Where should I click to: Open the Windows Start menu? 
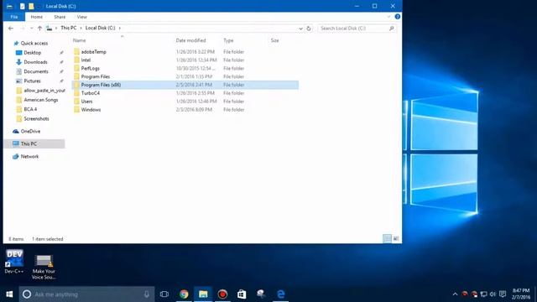(x=9, y=294)
